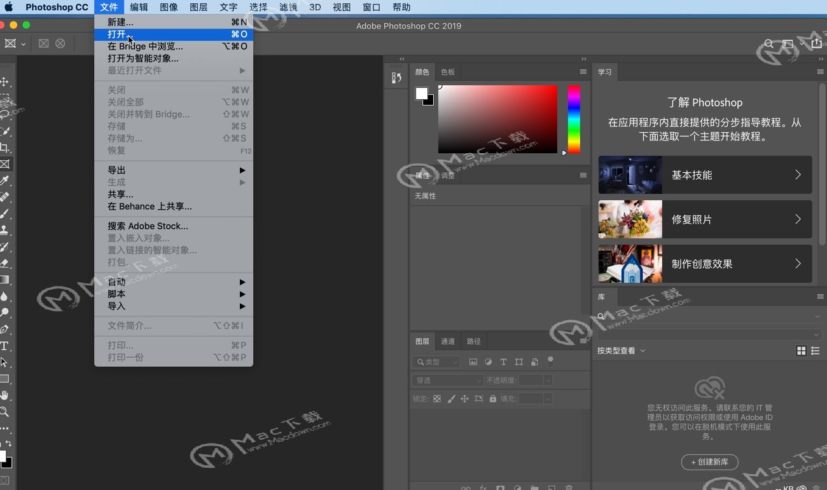
Task: Toggle lock image pixels brush icon
Action: (x=451, y=398)
